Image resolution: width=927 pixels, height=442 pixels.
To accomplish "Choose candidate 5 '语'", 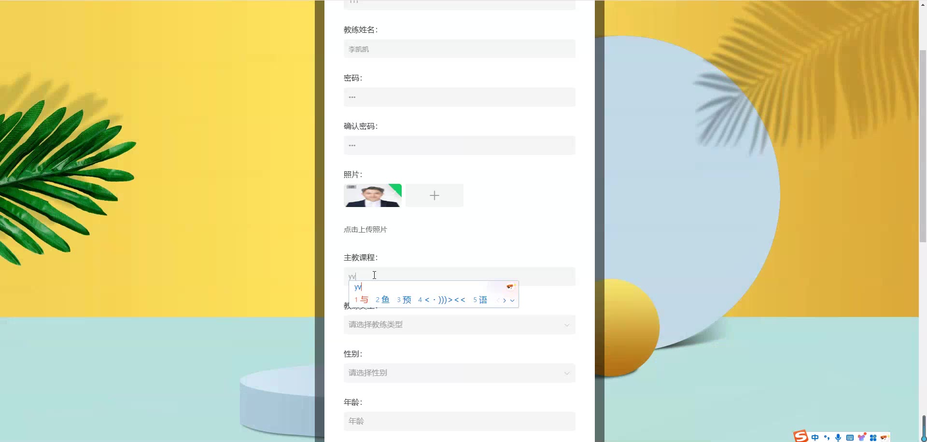I will [x=480, y=300].
